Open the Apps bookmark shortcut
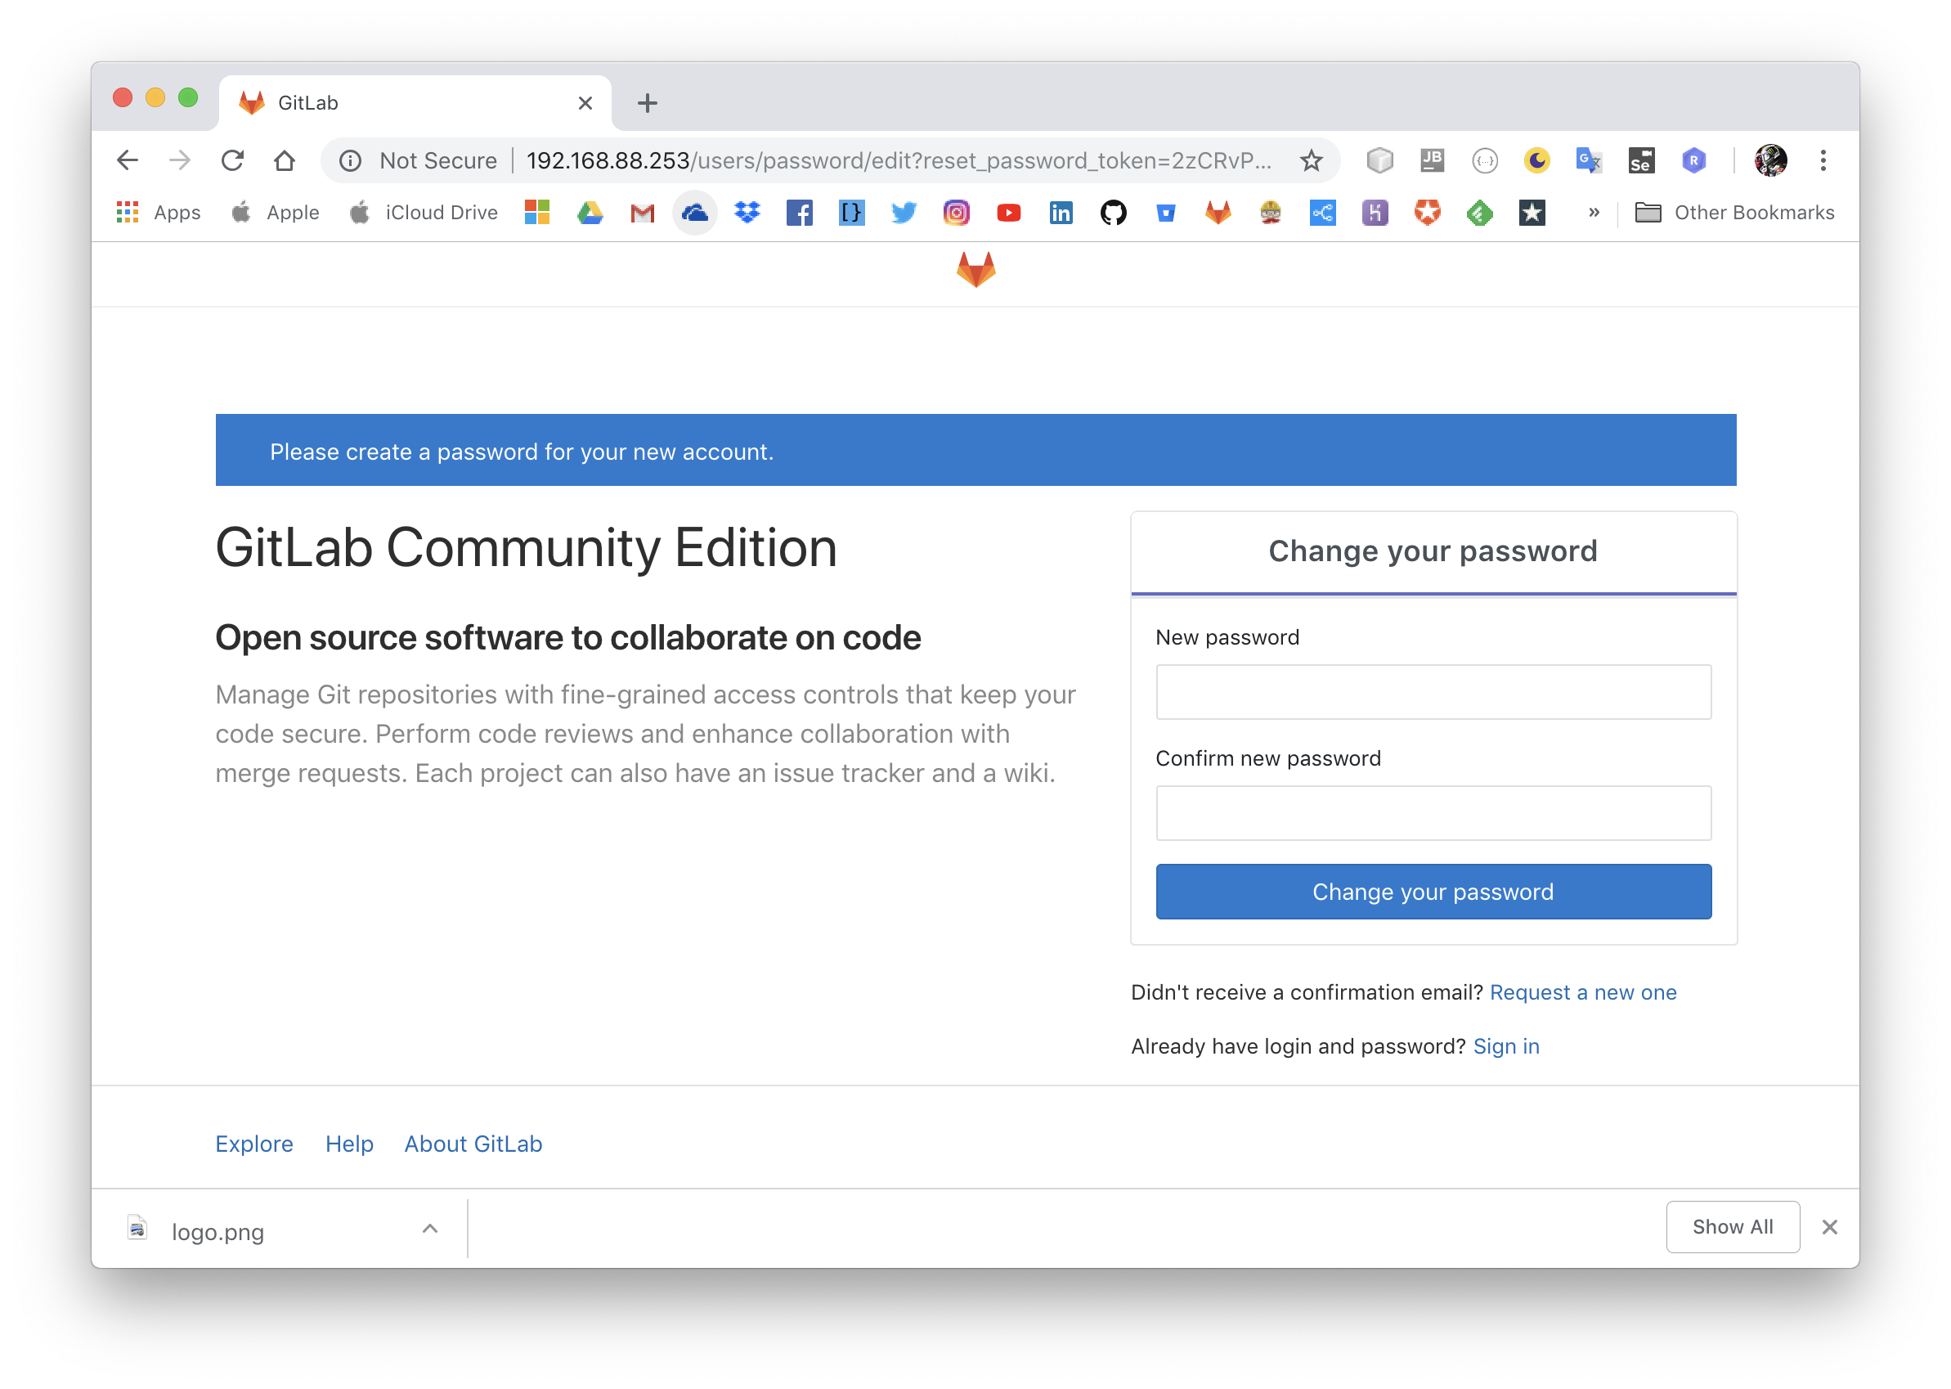Viewport: 1951px width, 1389px height. coord(159,212)
